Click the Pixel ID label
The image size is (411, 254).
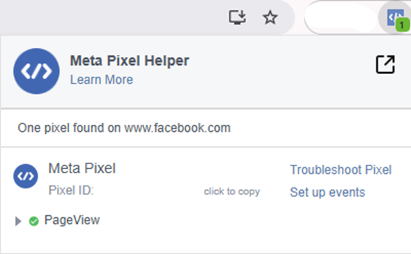click(x=71, y=190)
